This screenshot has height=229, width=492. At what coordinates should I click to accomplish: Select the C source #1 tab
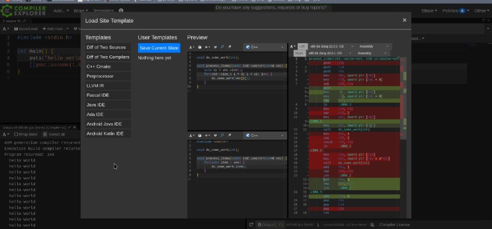coord(11,21)
